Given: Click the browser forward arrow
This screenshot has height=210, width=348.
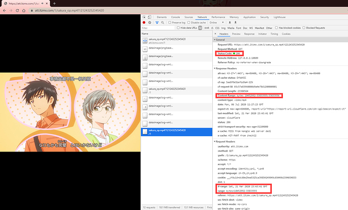Looking at the screenshot, I should [x=11, y=11].
